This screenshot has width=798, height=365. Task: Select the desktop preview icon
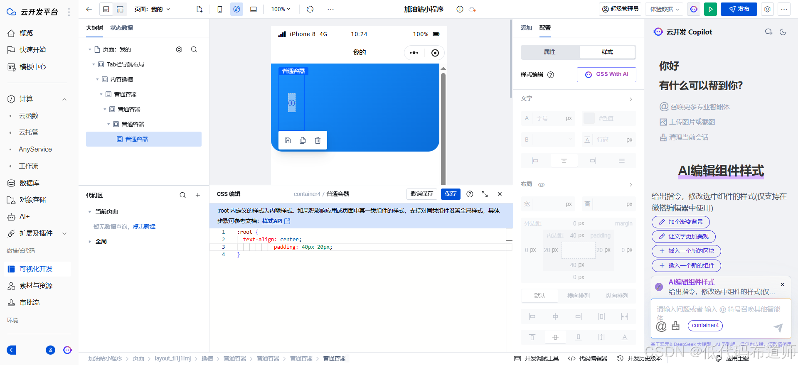pyautogui.click(x=253, y=9)
